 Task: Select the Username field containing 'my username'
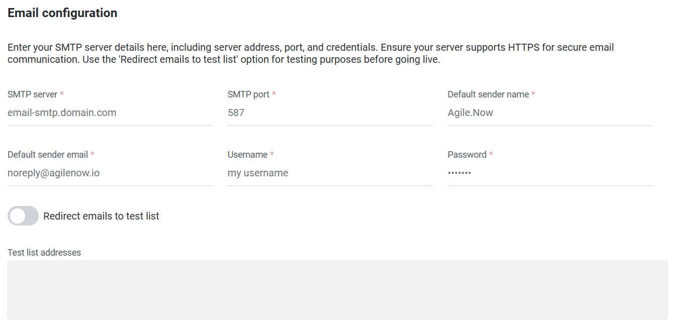pyautogui.click(x=329, y=173)
